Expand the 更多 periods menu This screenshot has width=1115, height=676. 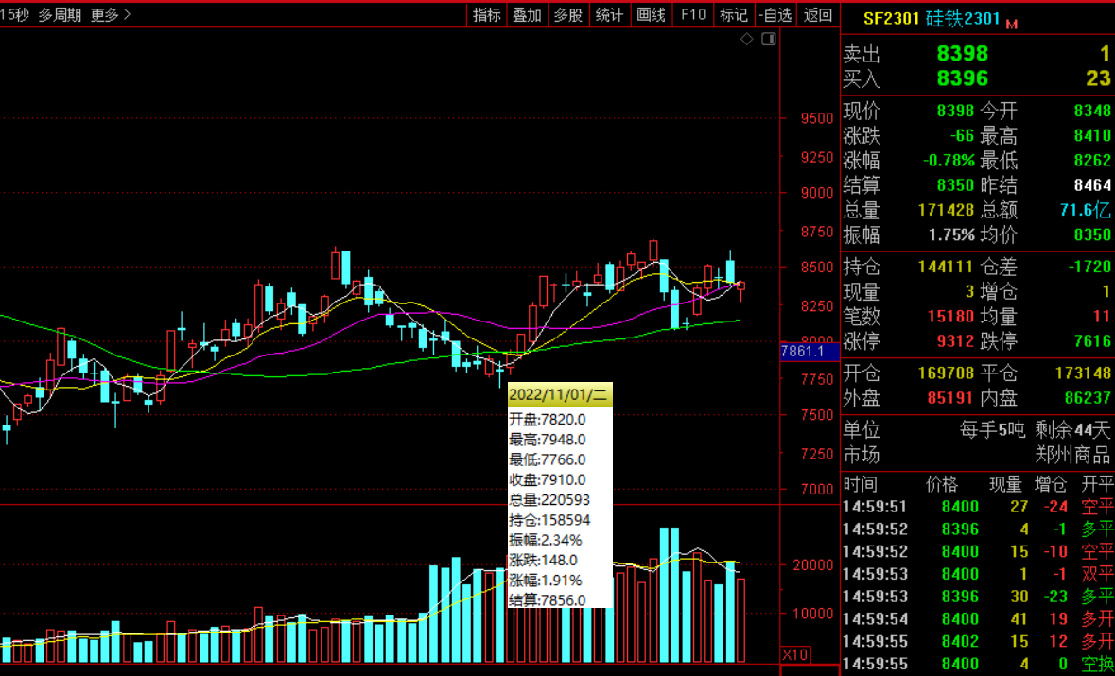(111, 14)
